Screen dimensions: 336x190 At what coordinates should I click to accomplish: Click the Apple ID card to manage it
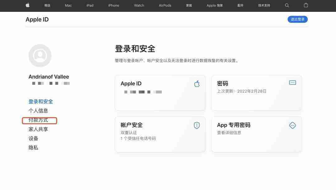point(160,93)
